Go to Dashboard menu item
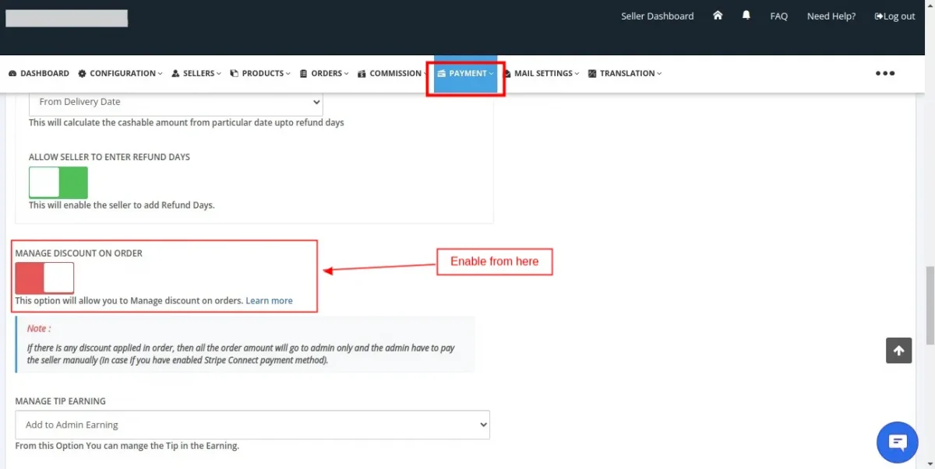 pyautogui.click(x=39, y=73)
